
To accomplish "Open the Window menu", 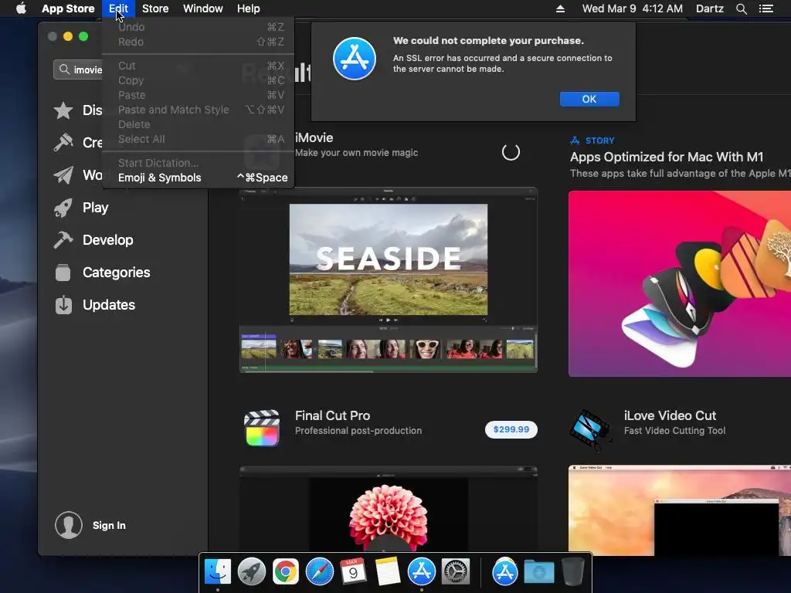I will [203, 8].
